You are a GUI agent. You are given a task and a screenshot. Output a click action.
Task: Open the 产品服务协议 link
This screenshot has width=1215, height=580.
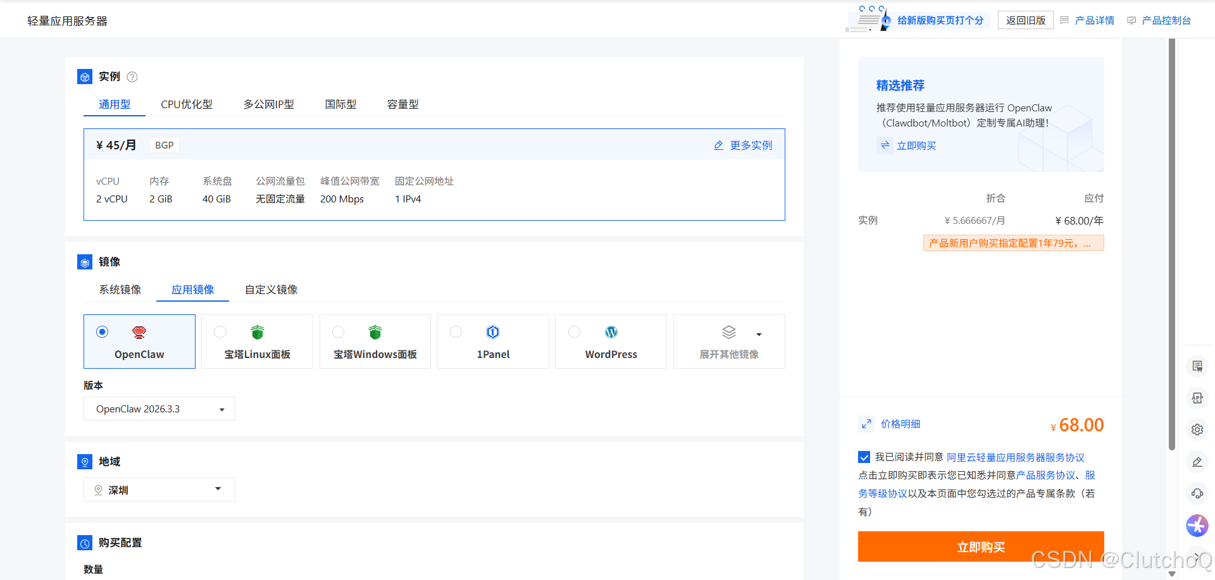[1045, 475]
